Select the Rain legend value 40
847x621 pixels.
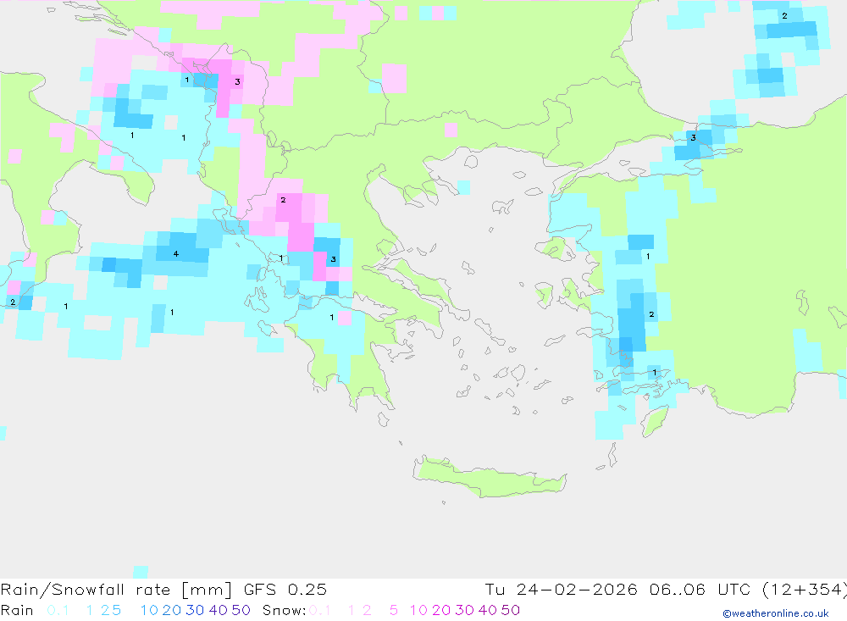pyautogui.click(x=219, y=610)
